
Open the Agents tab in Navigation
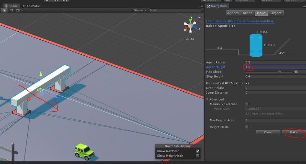(x=233, y=13)
